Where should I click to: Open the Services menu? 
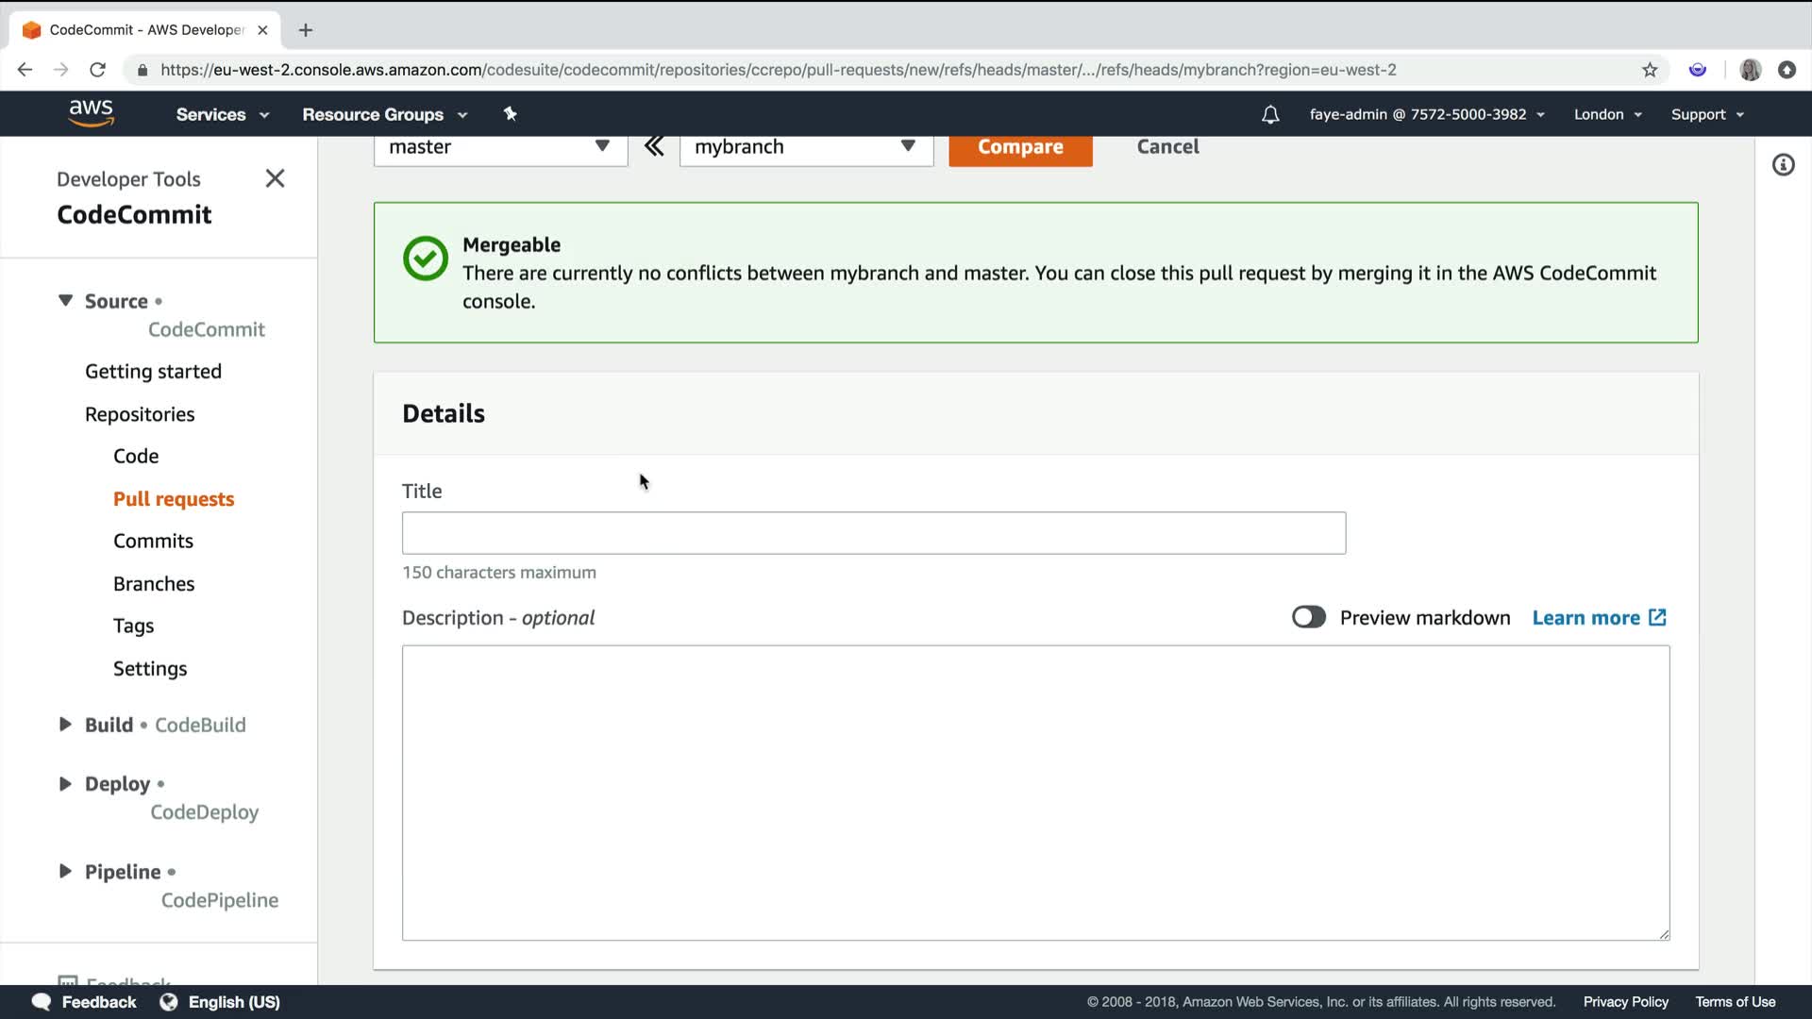point(222,114)
